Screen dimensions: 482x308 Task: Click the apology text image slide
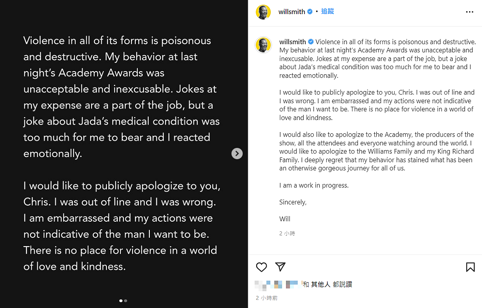tap(124, 154)
